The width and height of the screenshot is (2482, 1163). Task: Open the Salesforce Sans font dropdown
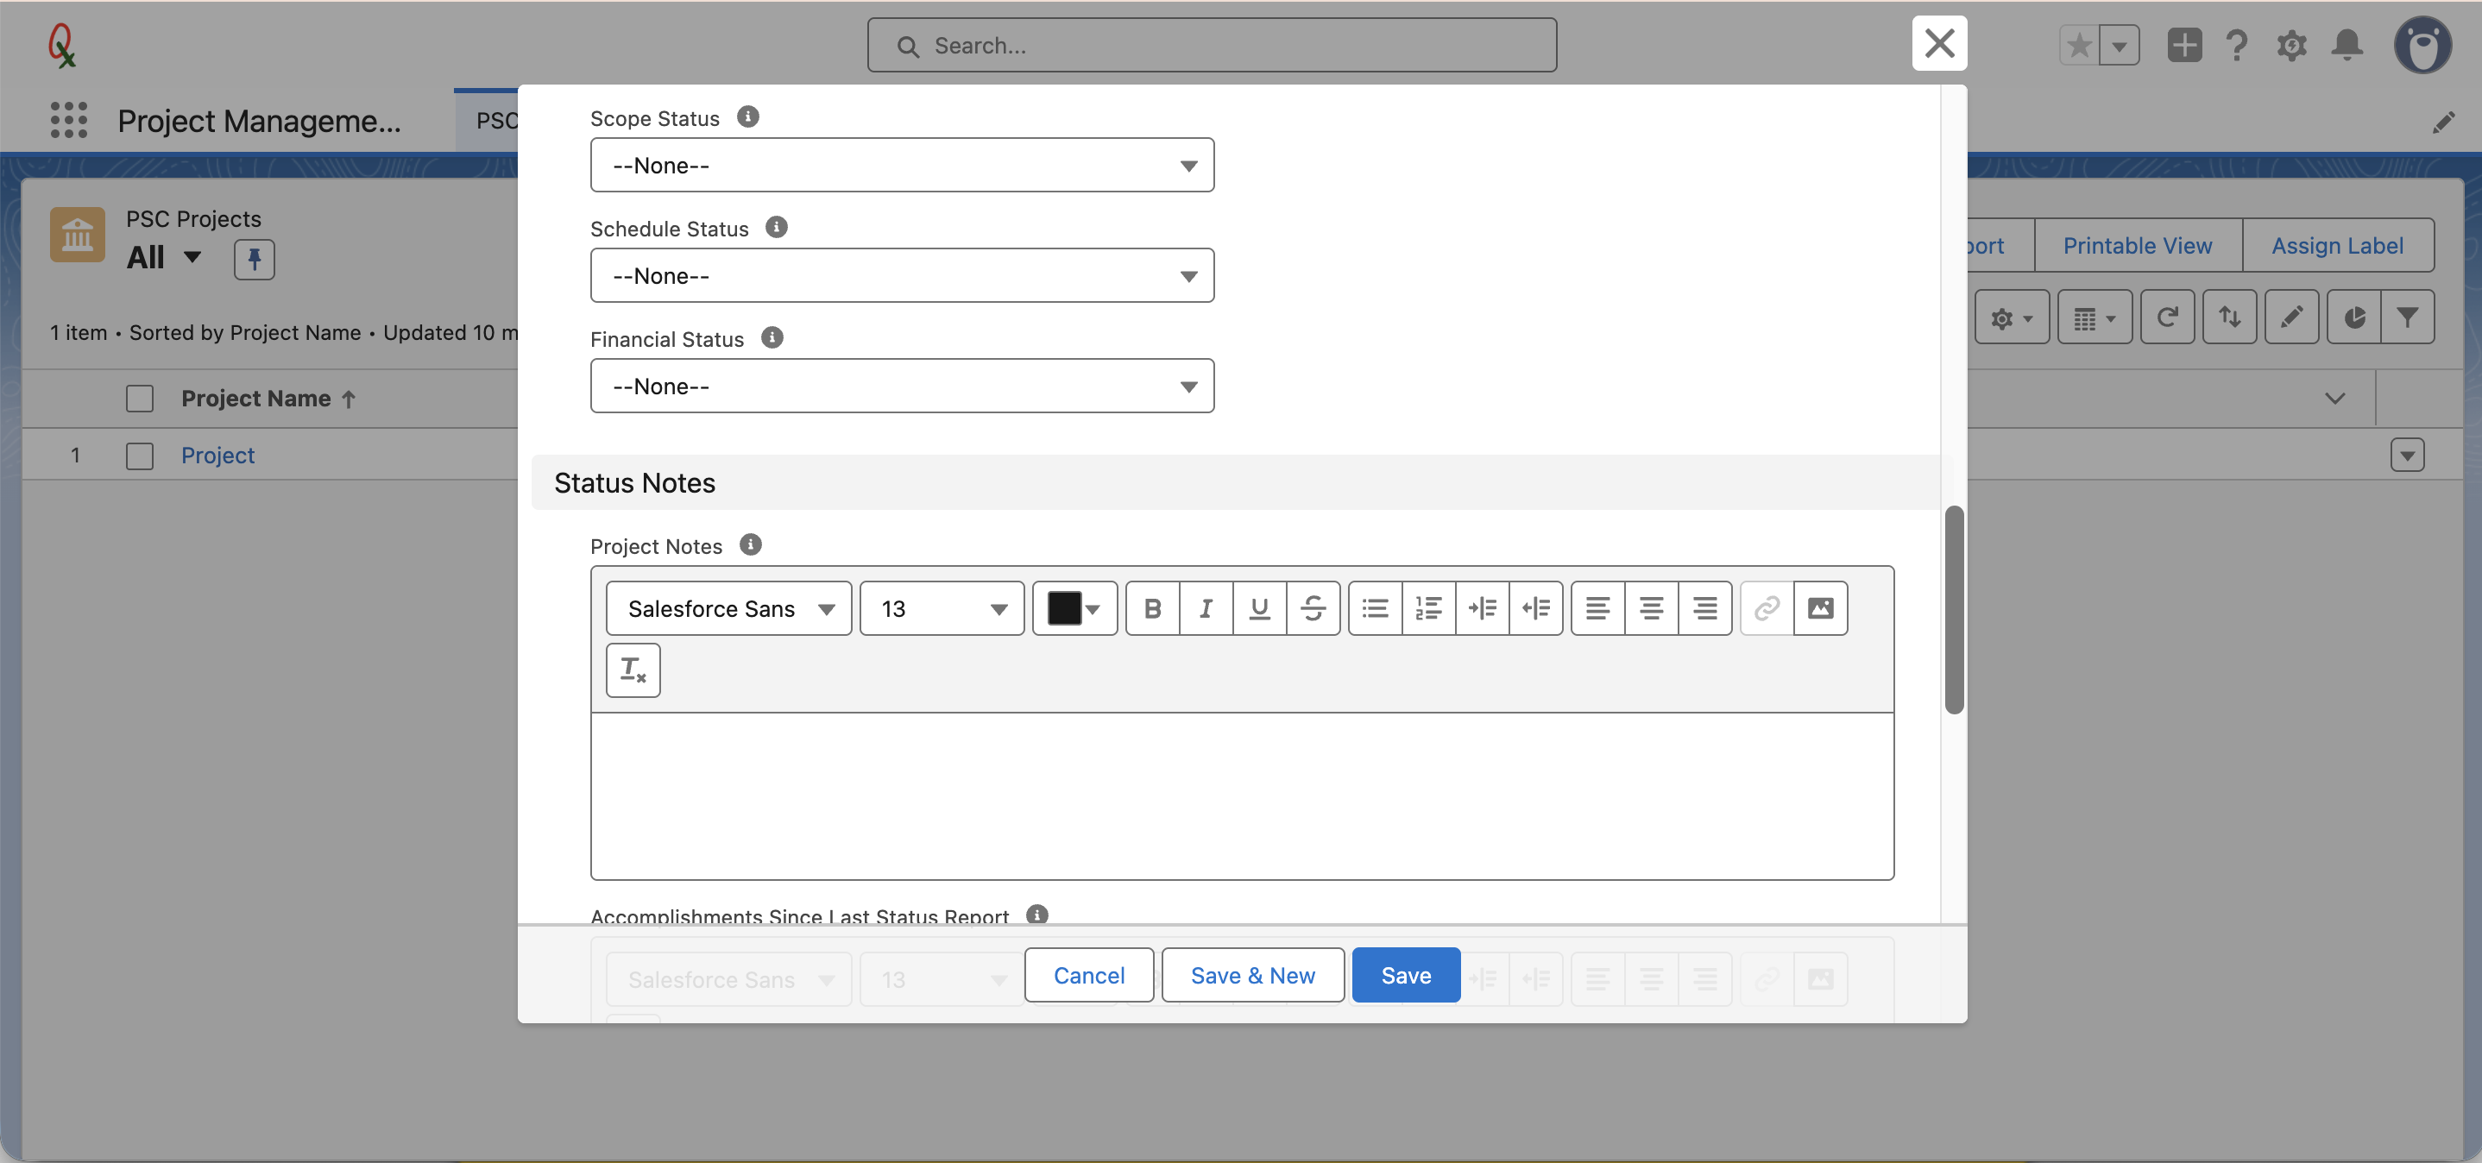click(728, 608)
